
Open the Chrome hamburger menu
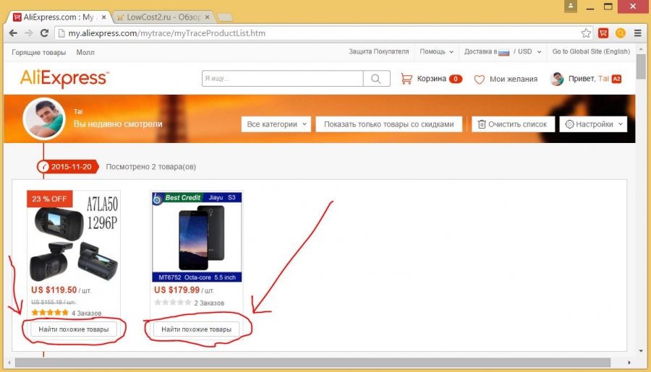(637, 33)
